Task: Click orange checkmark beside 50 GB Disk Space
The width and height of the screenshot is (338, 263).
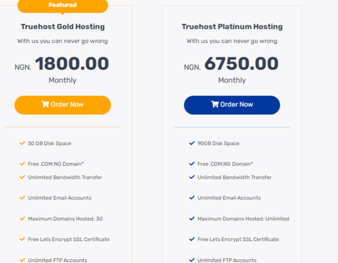Action: (x=22, y=143)
